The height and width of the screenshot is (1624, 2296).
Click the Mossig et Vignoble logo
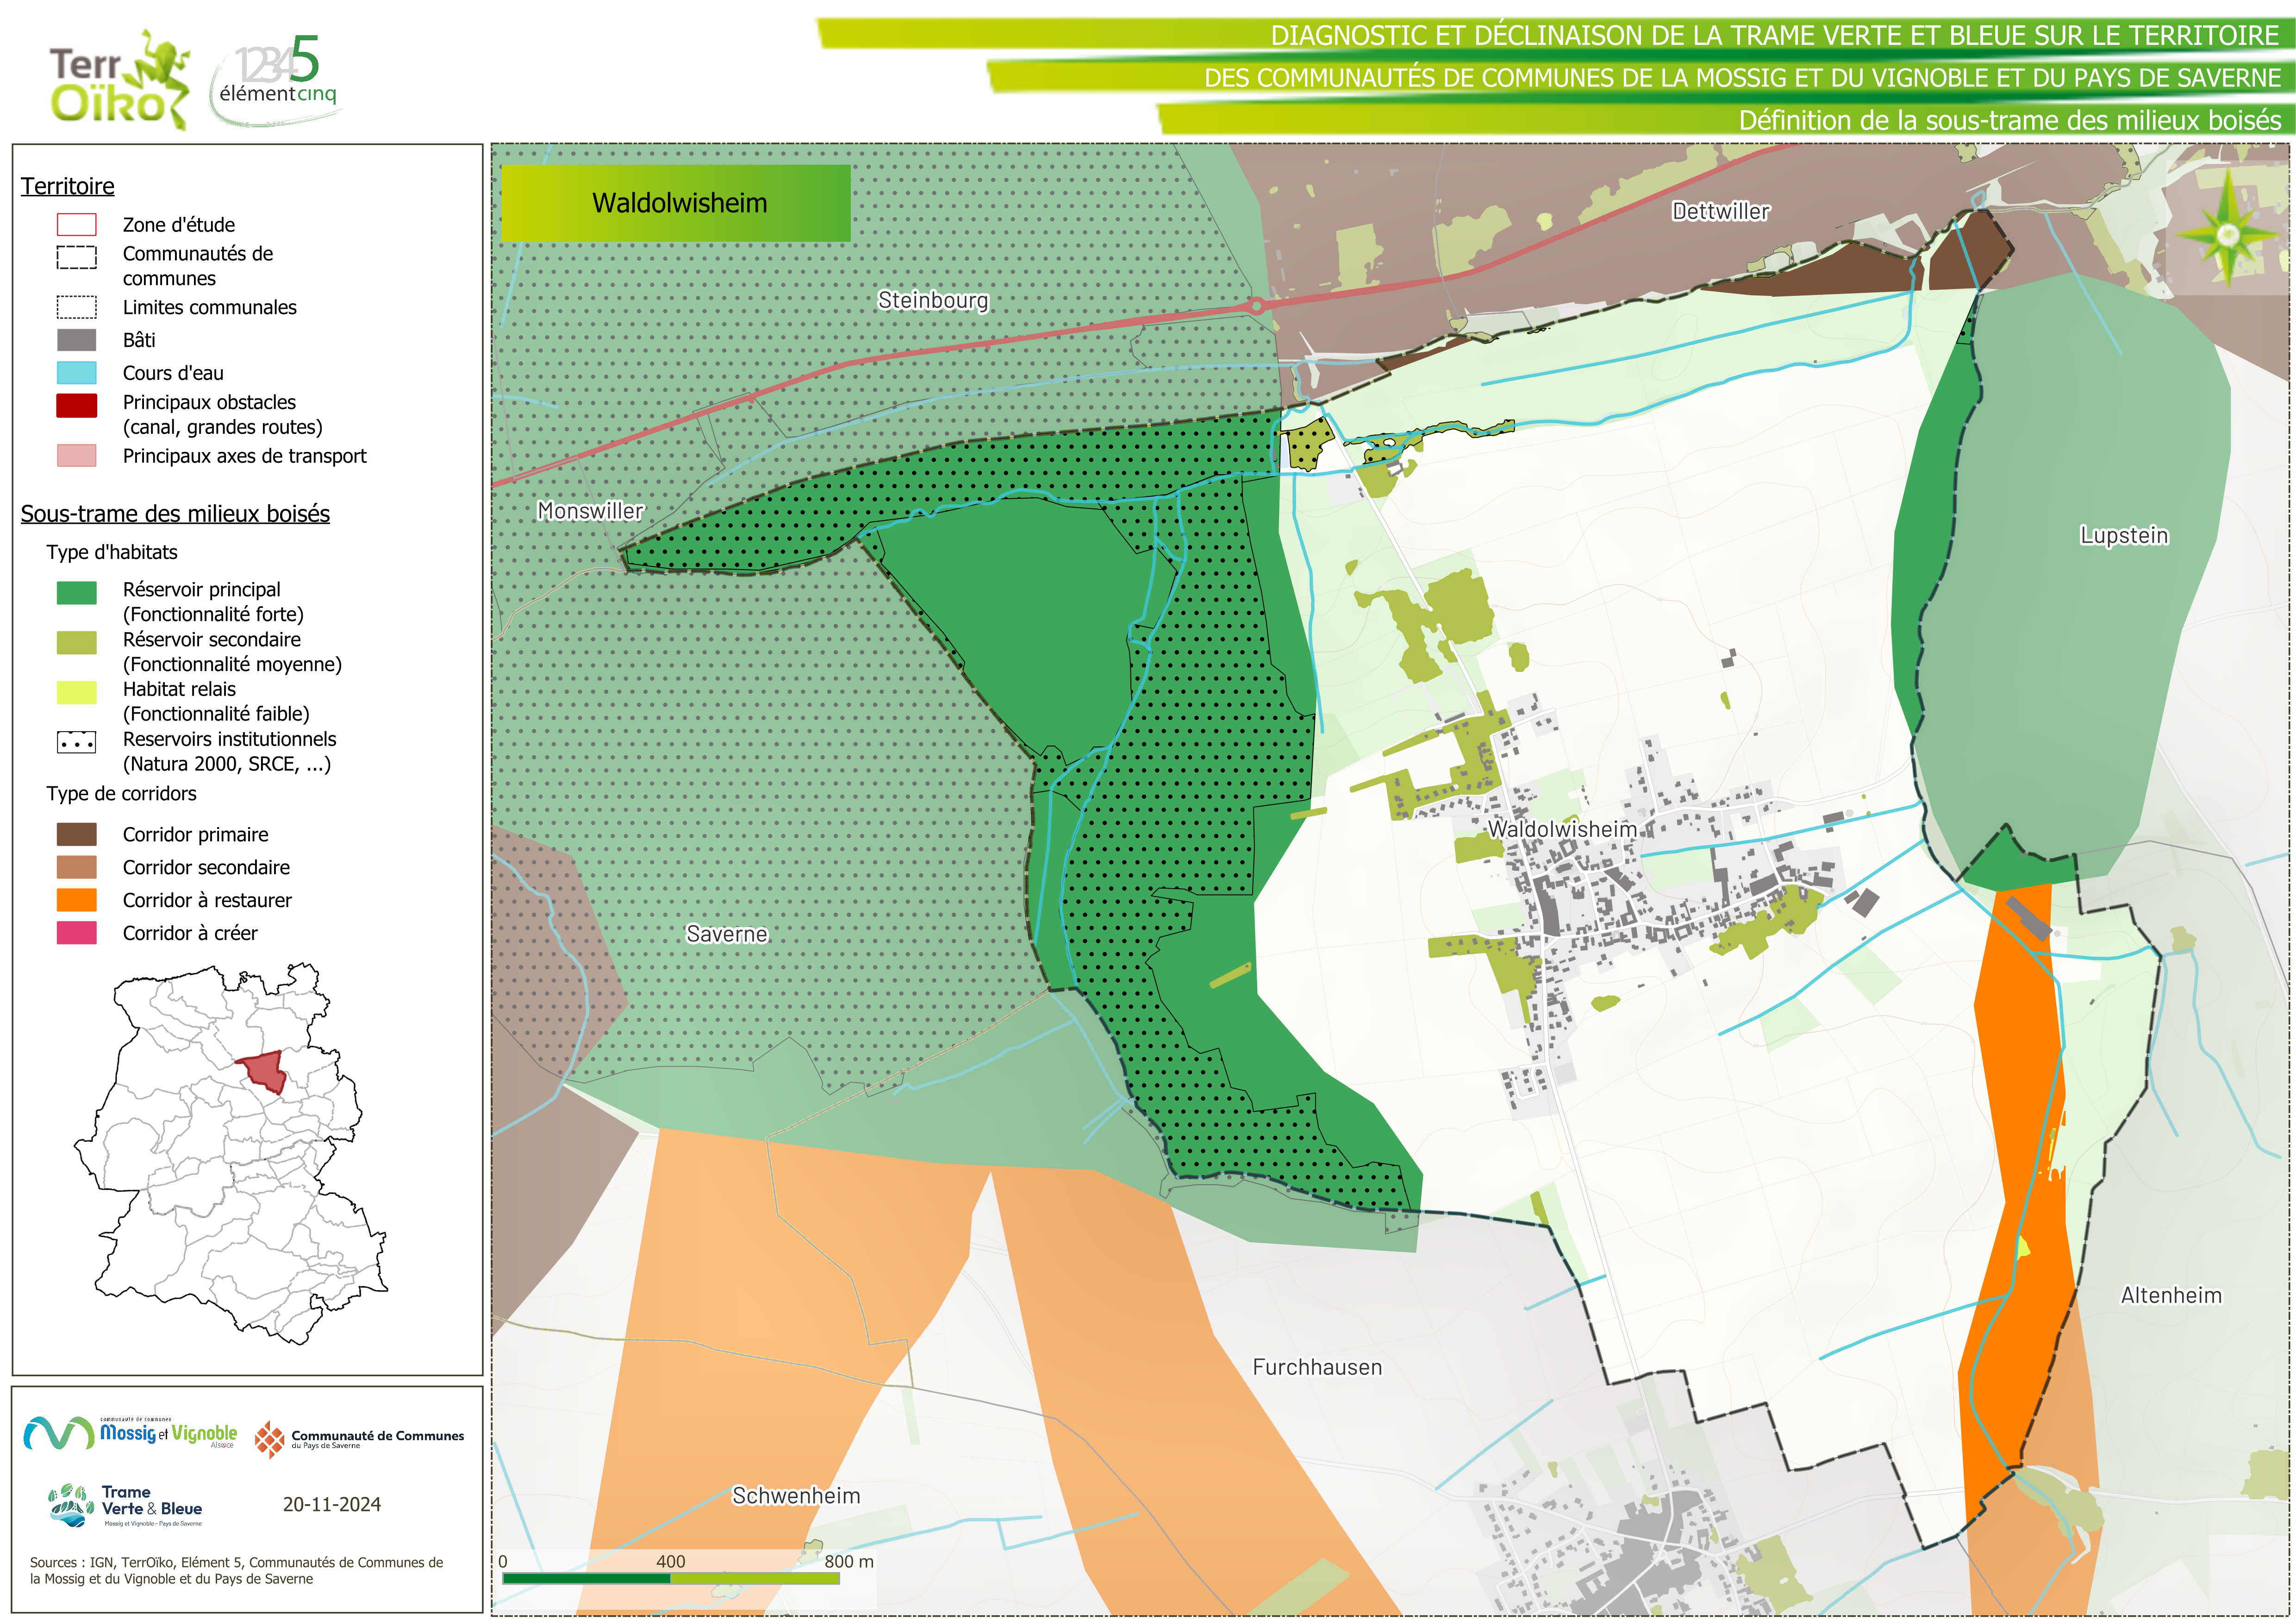(x=130, y=1434)
